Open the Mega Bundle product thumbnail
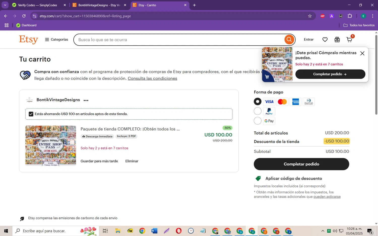The height and width of the screenshot is (236, 378). click(51, 146)
